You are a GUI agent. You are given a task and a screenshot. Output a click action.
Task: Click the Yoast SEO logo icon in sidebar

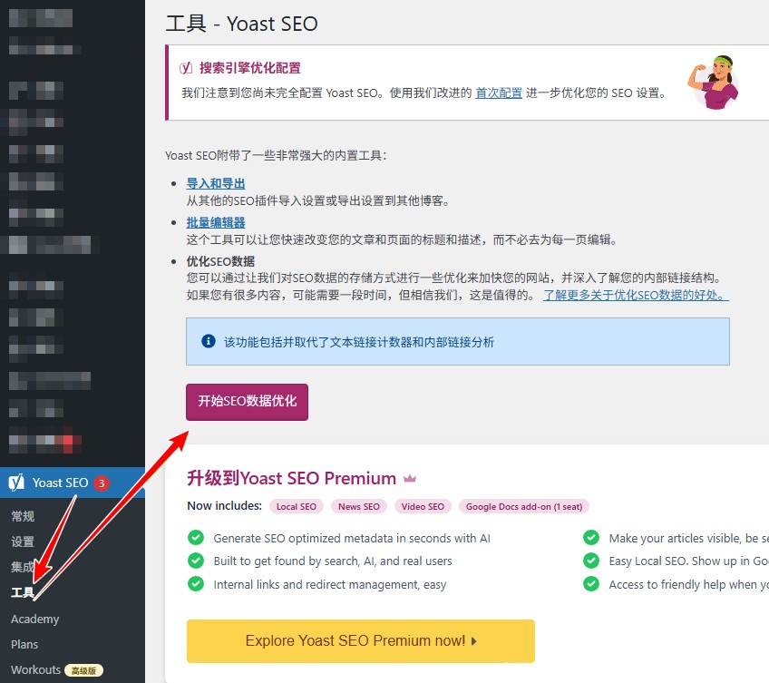click(16, 483)
